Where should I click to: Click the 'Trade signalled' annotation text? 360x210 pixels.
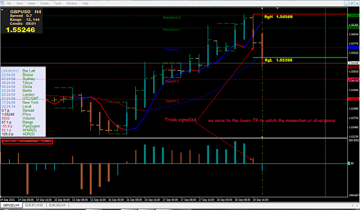(181, 120)
